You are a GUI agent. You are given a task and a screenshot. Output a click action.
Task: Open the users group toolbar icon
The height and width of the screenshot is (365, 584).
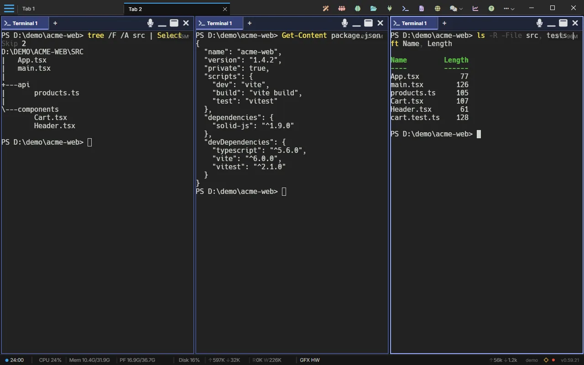[x=342, y=8]
